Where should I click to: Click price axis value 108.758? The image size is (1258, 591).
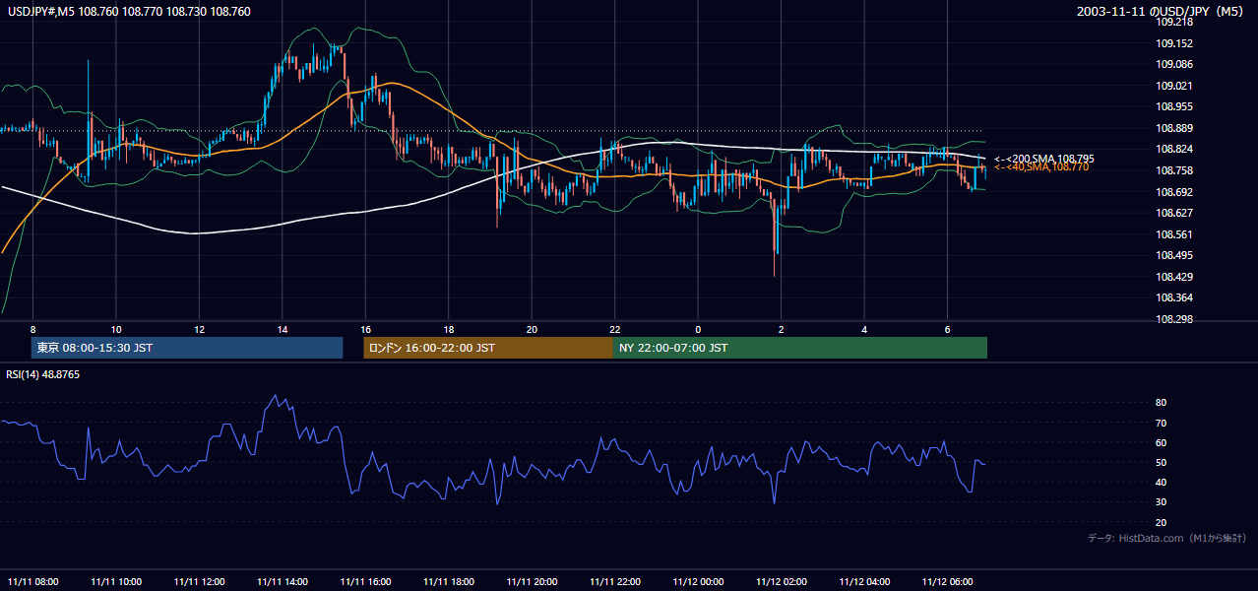coord(1174,170)
